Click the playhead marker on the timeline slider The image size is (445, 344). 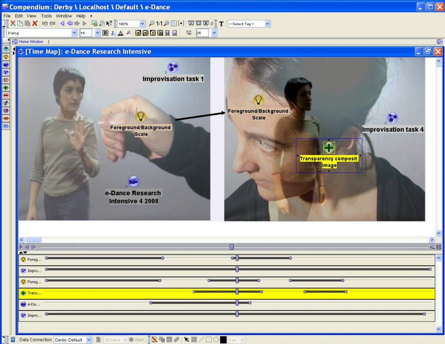tap(232, 247)
